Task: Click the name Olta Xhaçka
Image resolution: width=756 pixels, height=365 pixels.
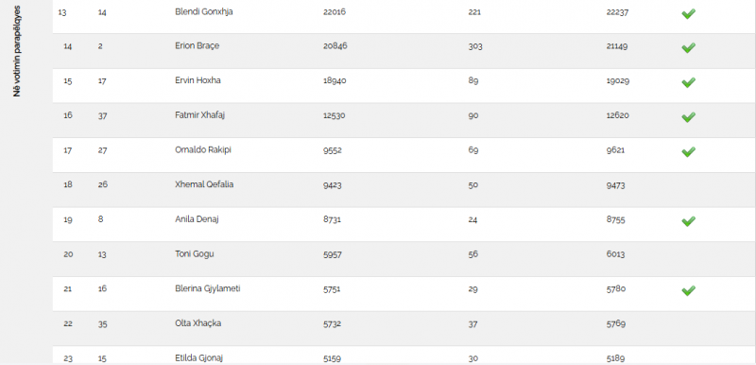Action: coord(198,323)
